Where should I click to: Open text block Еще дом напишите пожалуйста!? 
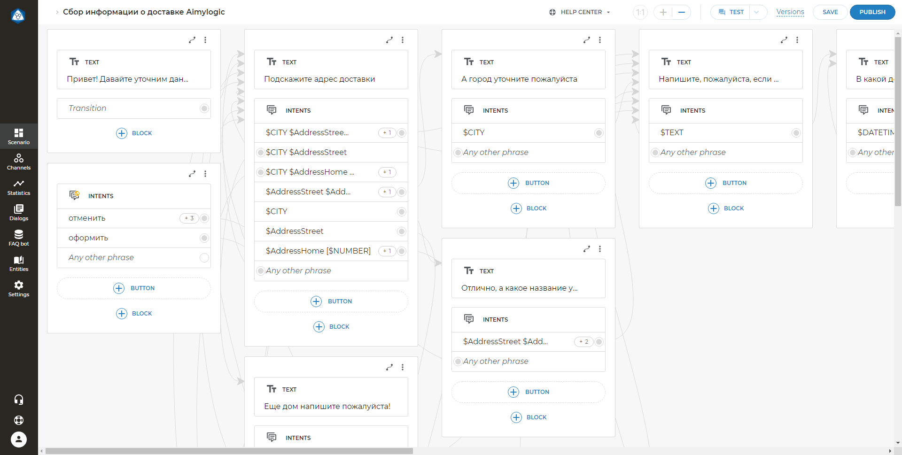tap(331, 397)
